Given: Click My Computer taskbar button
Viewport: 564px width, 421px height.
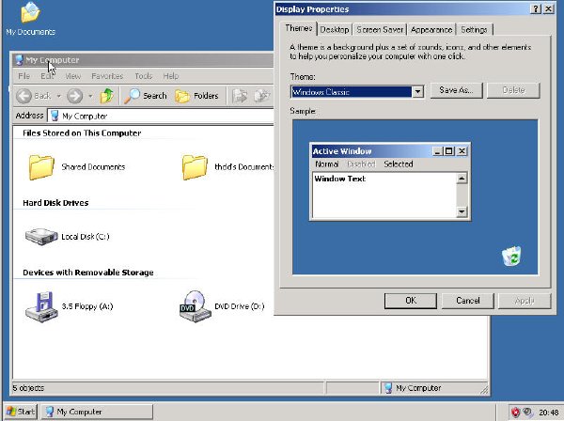Looking at the screenshot, I should tap(97, 412).
